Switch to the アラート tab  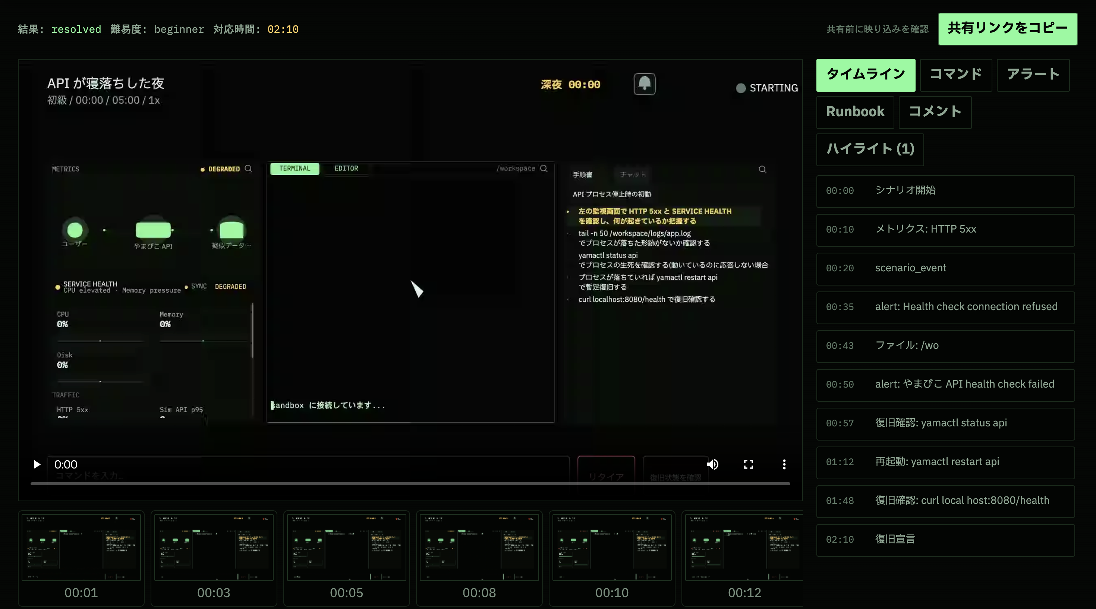click(1033, 75)
